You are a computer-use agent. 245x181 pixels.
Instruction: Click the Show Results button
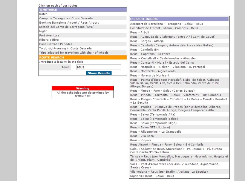[x=99, y=73]
